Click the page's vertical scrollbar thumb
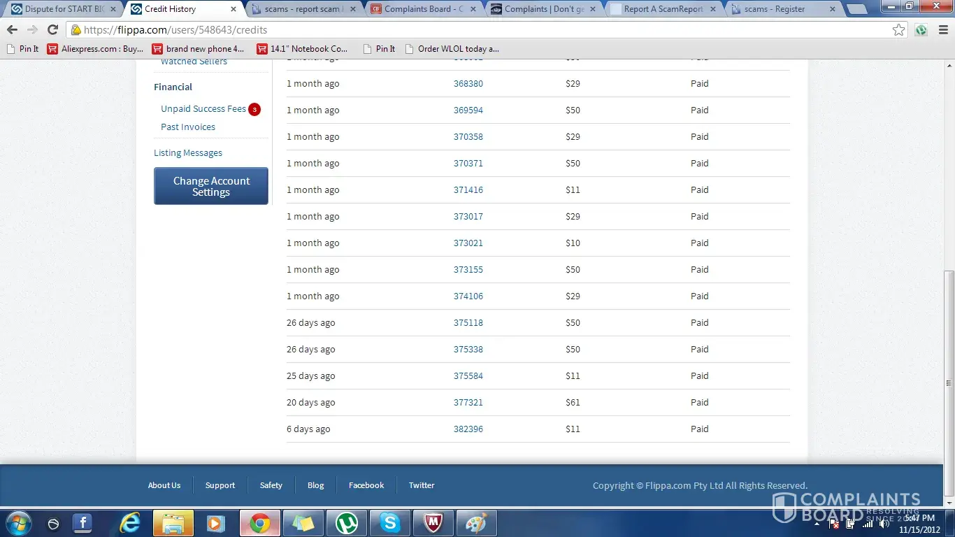 [949, 383]
